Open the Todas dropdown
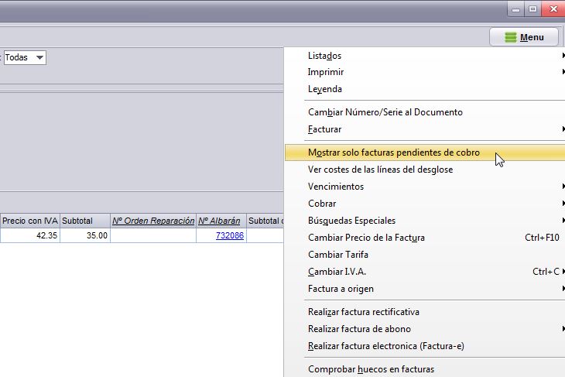Viewport: 565px width, 377px height. tap(25, 57)
